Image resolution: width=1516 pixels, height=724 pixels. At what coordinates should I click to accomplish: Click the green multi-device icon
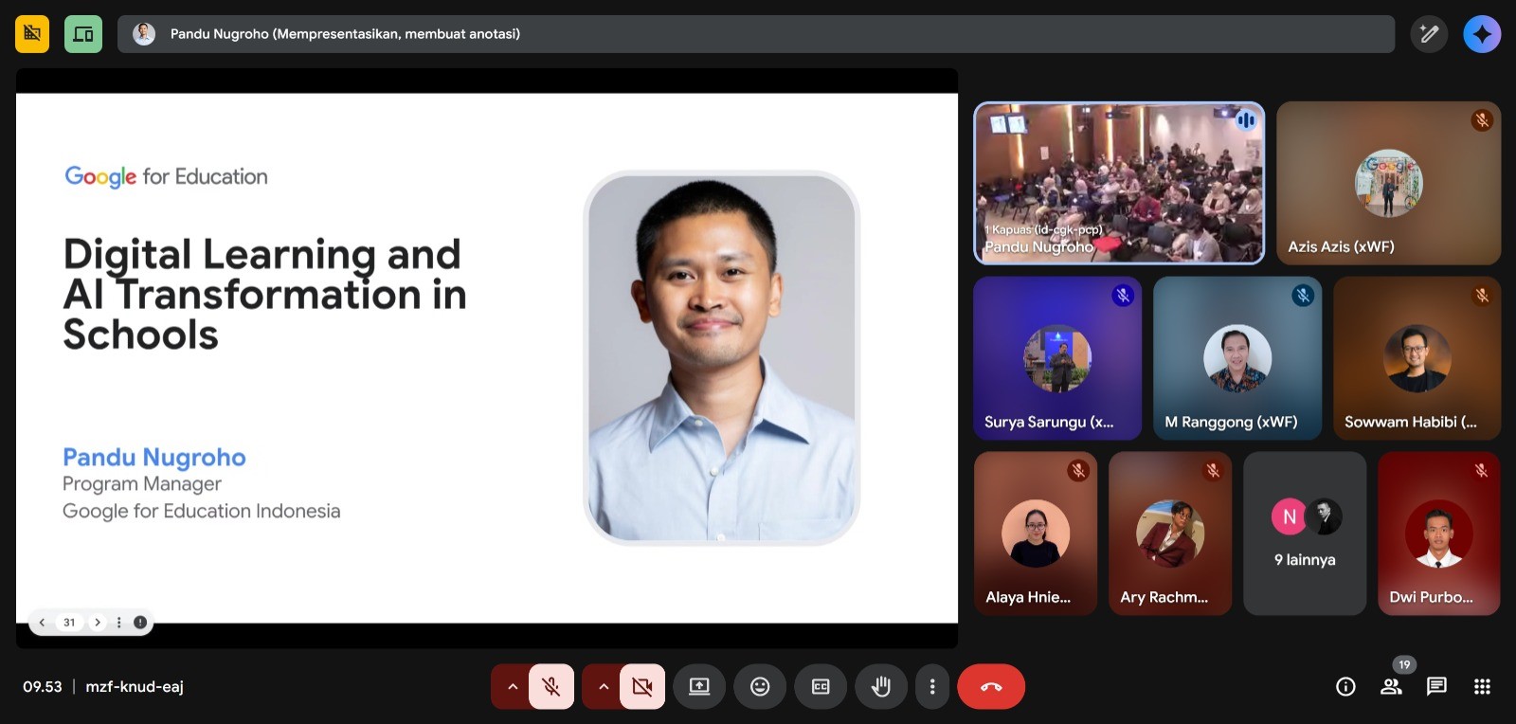tap(83, 34)
